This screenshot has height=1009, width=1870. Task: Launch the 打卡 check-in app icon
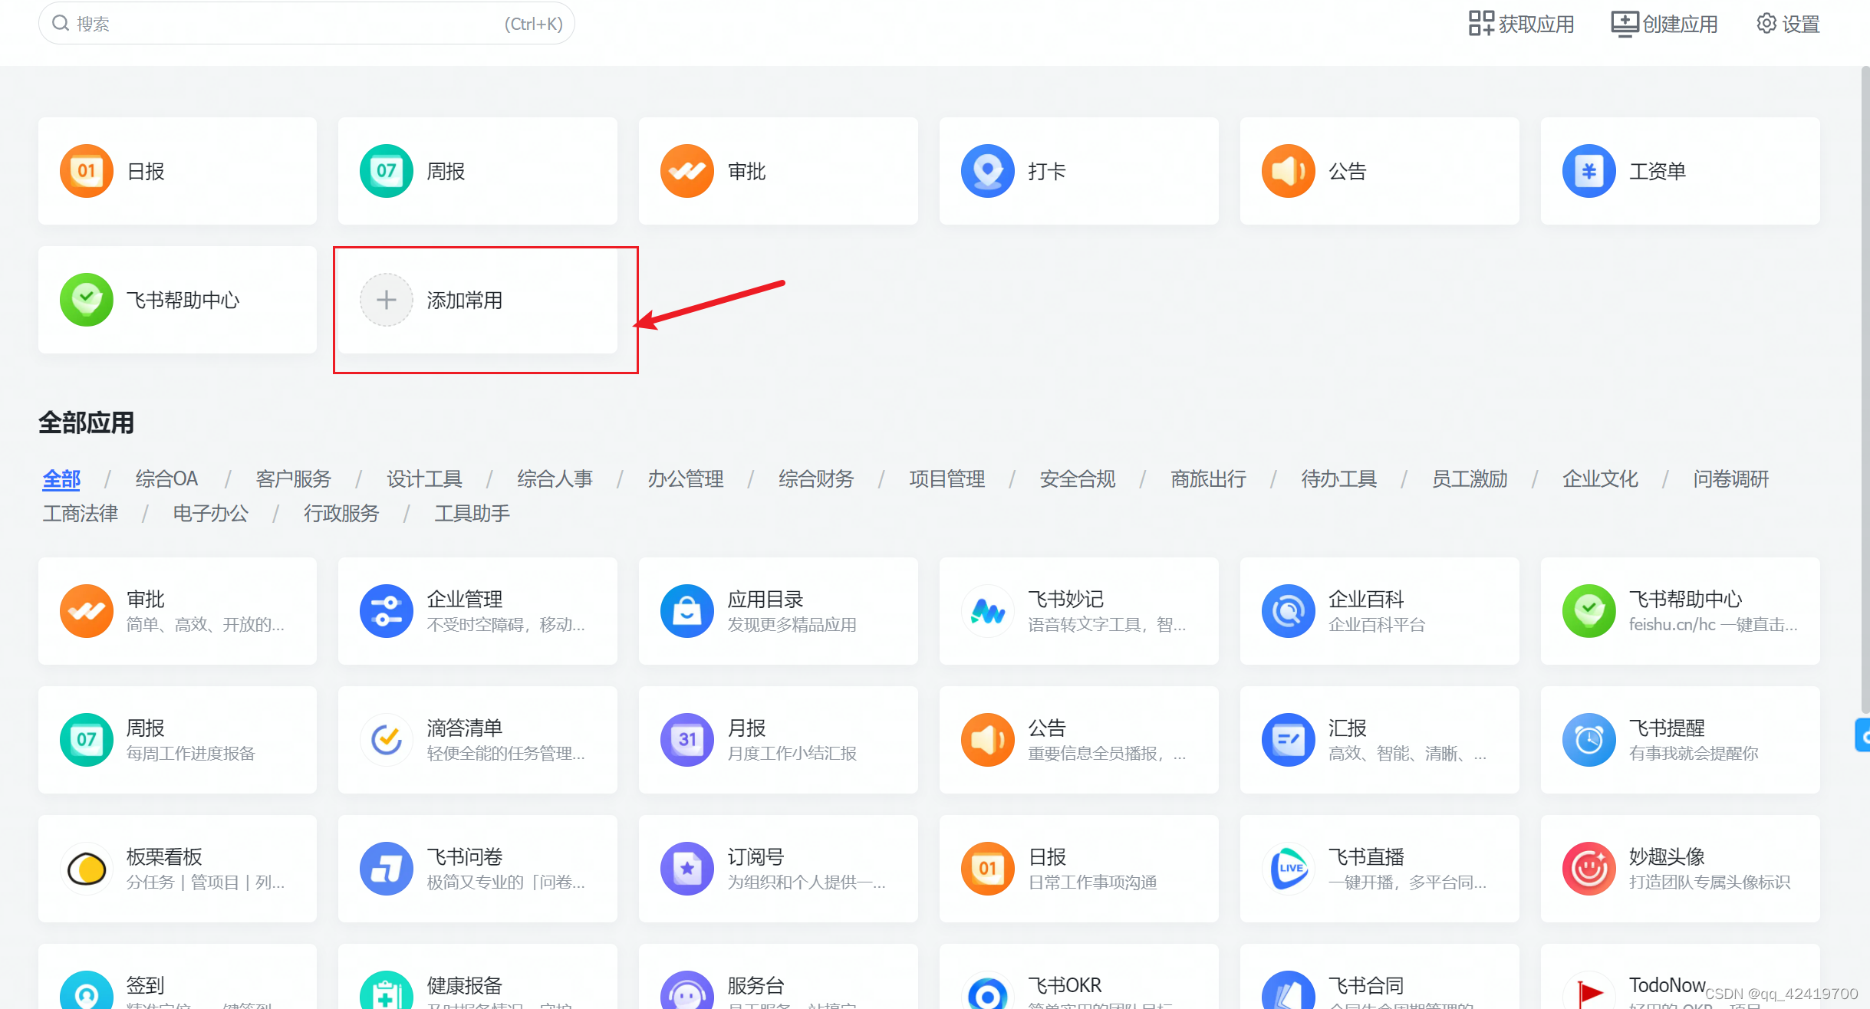point(987,171)
